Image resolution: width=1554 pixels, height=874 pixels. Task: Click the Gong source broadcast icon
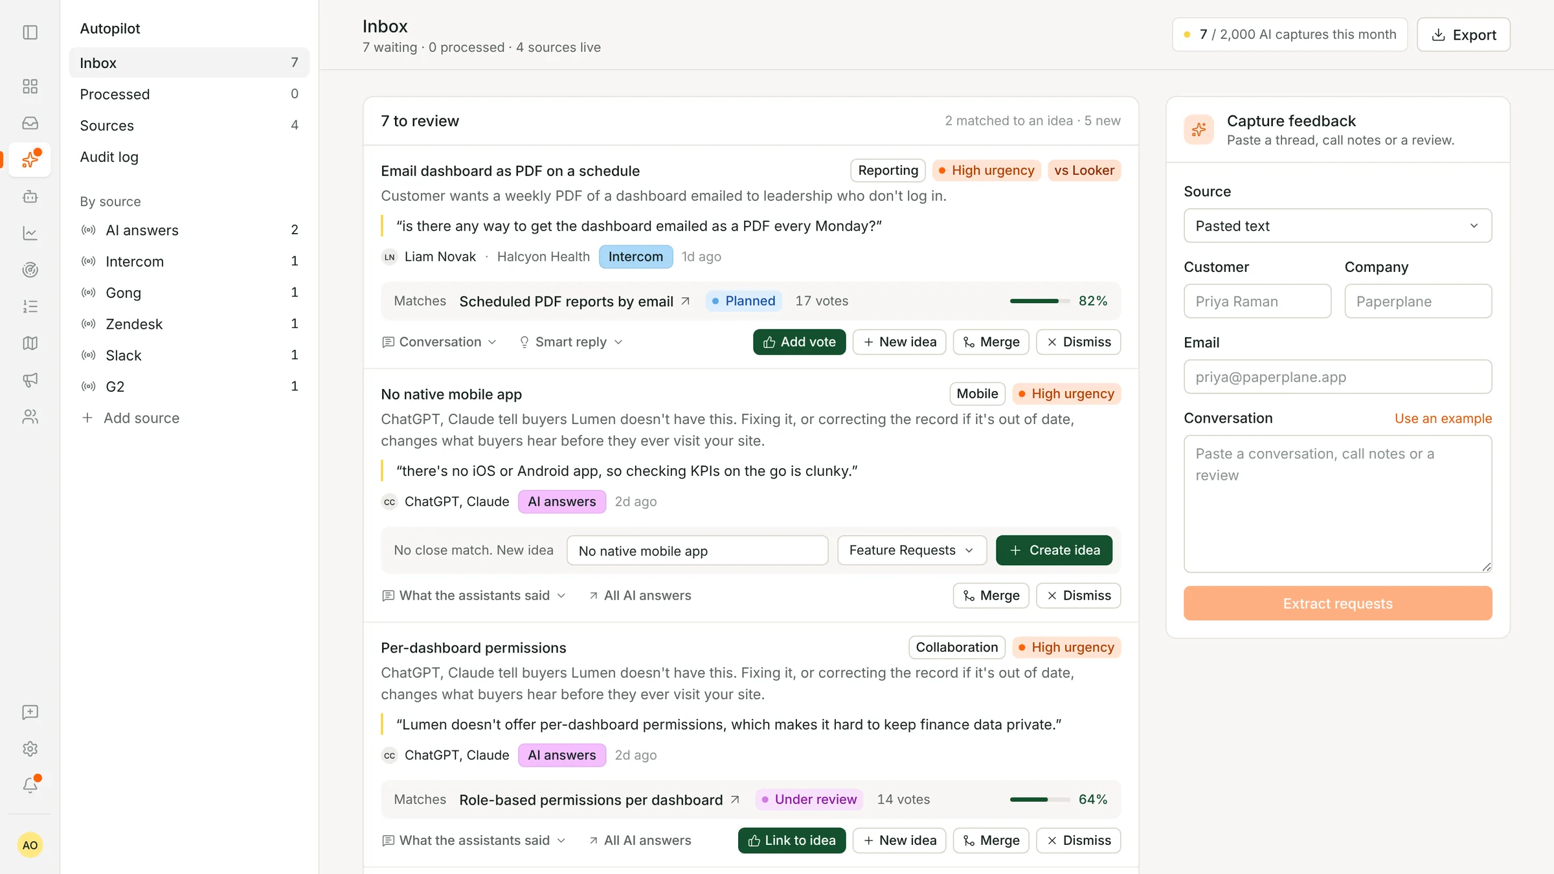[x=89, y=293]
